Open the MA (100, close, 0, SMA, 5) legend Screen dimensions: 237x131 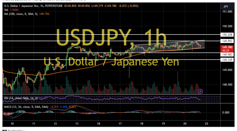21,14
